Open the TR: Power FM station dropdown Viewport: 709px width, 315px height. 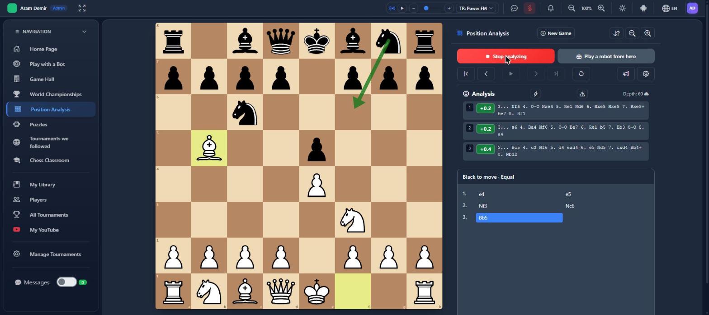(x=476, y=8)
